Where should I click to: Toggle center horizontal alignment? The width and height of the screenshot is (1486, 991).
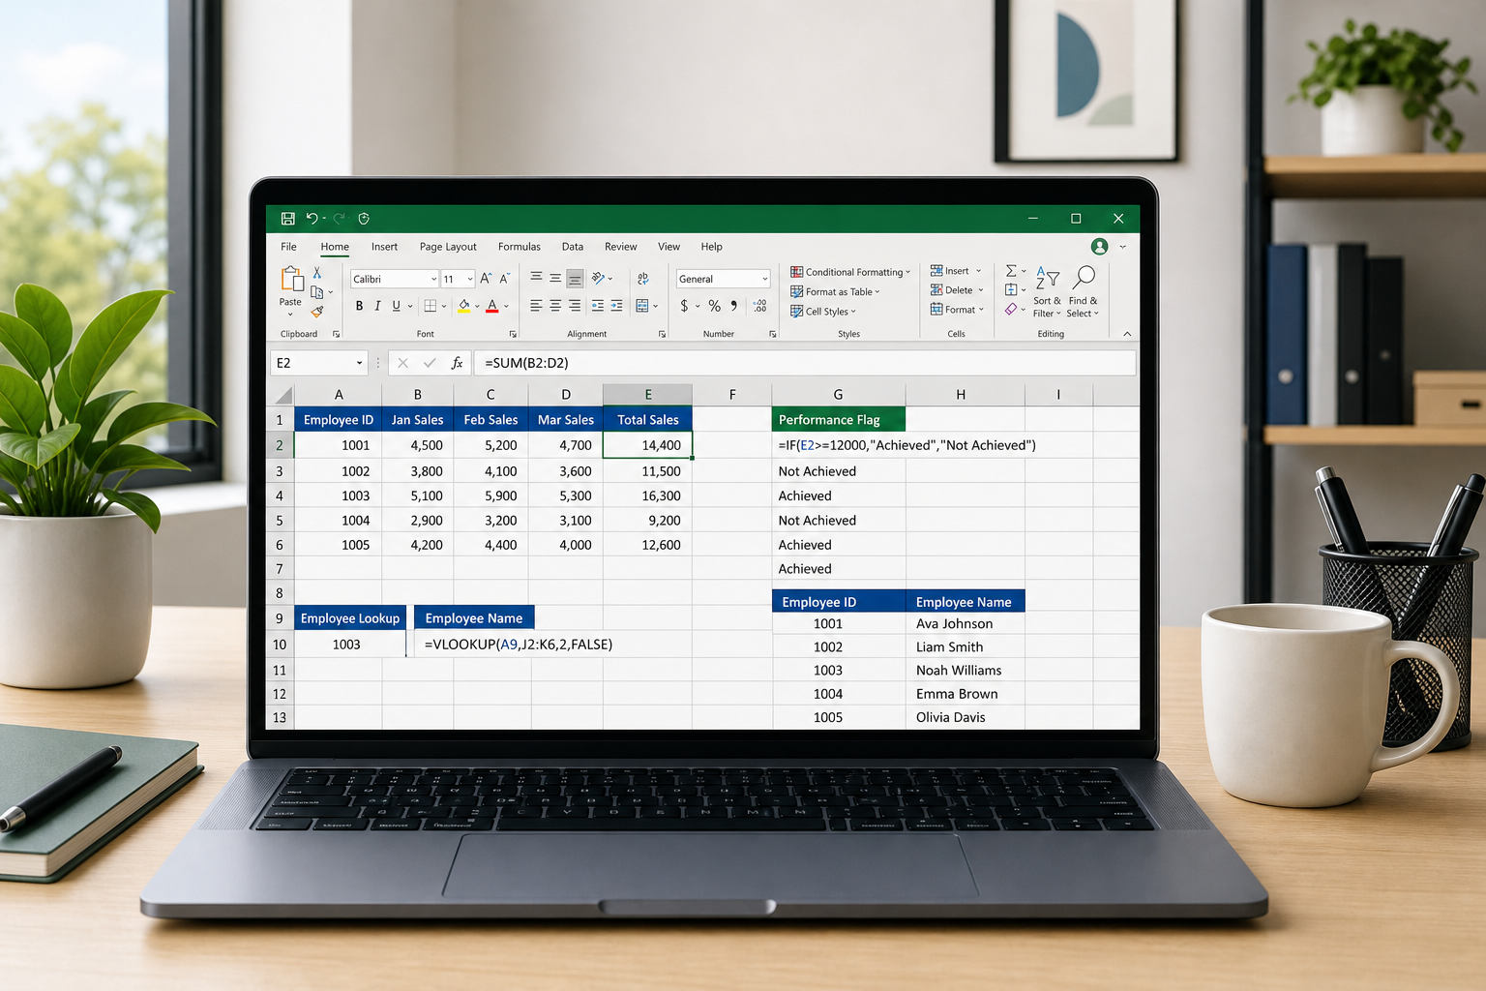(x=555, y=306)
